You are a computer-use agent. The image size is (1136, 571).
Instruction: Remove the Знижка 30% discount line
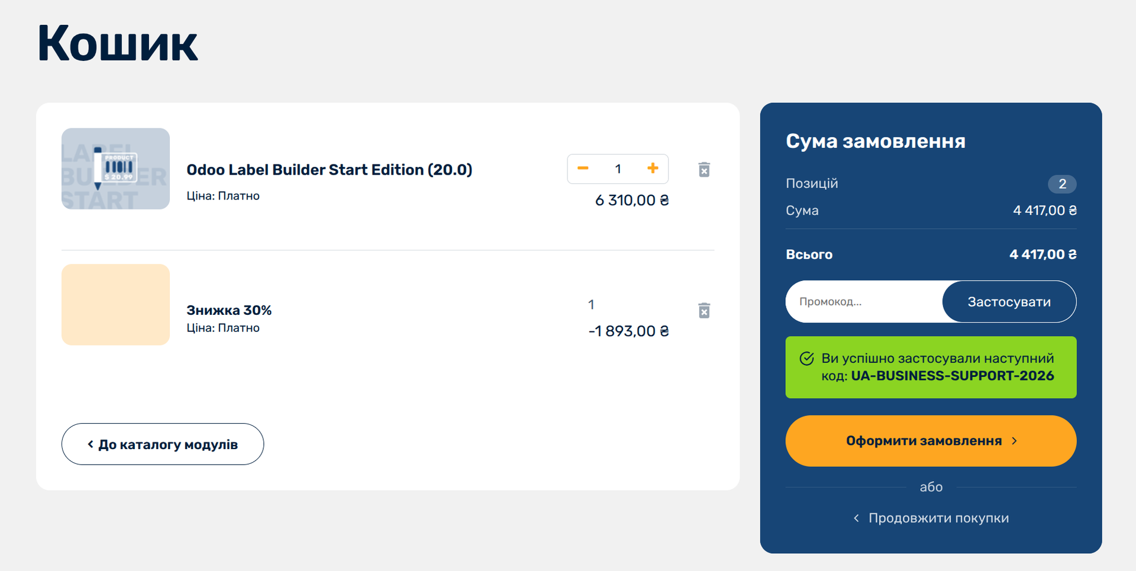[x=704, y=311]
